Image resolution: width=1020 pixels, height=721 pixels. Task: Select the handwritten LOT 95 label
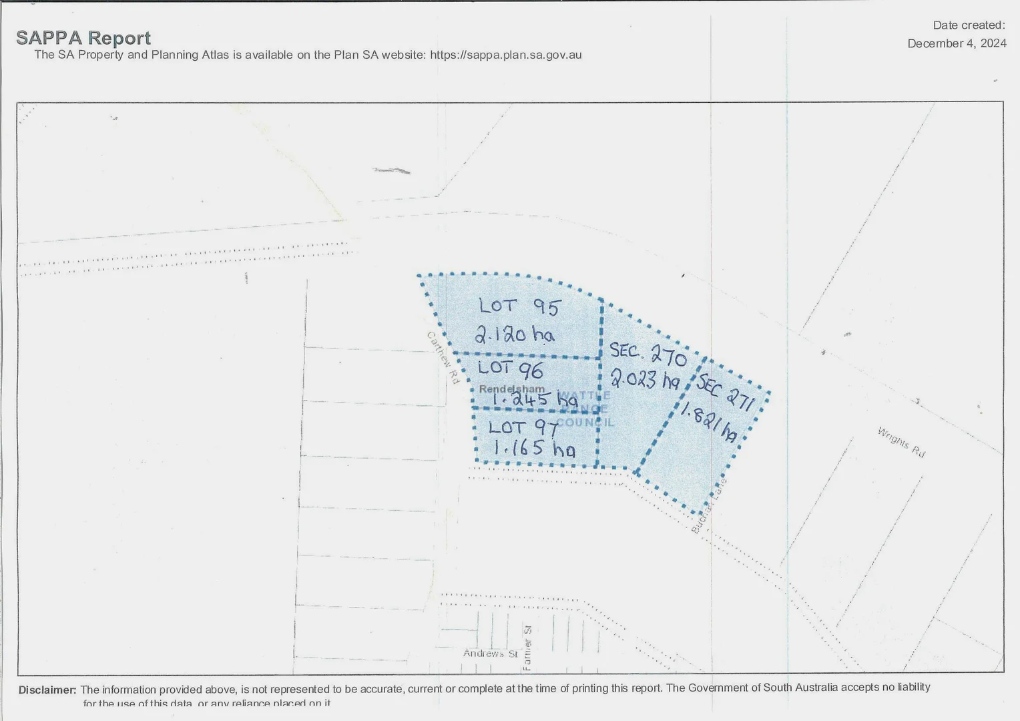point(520,306)
